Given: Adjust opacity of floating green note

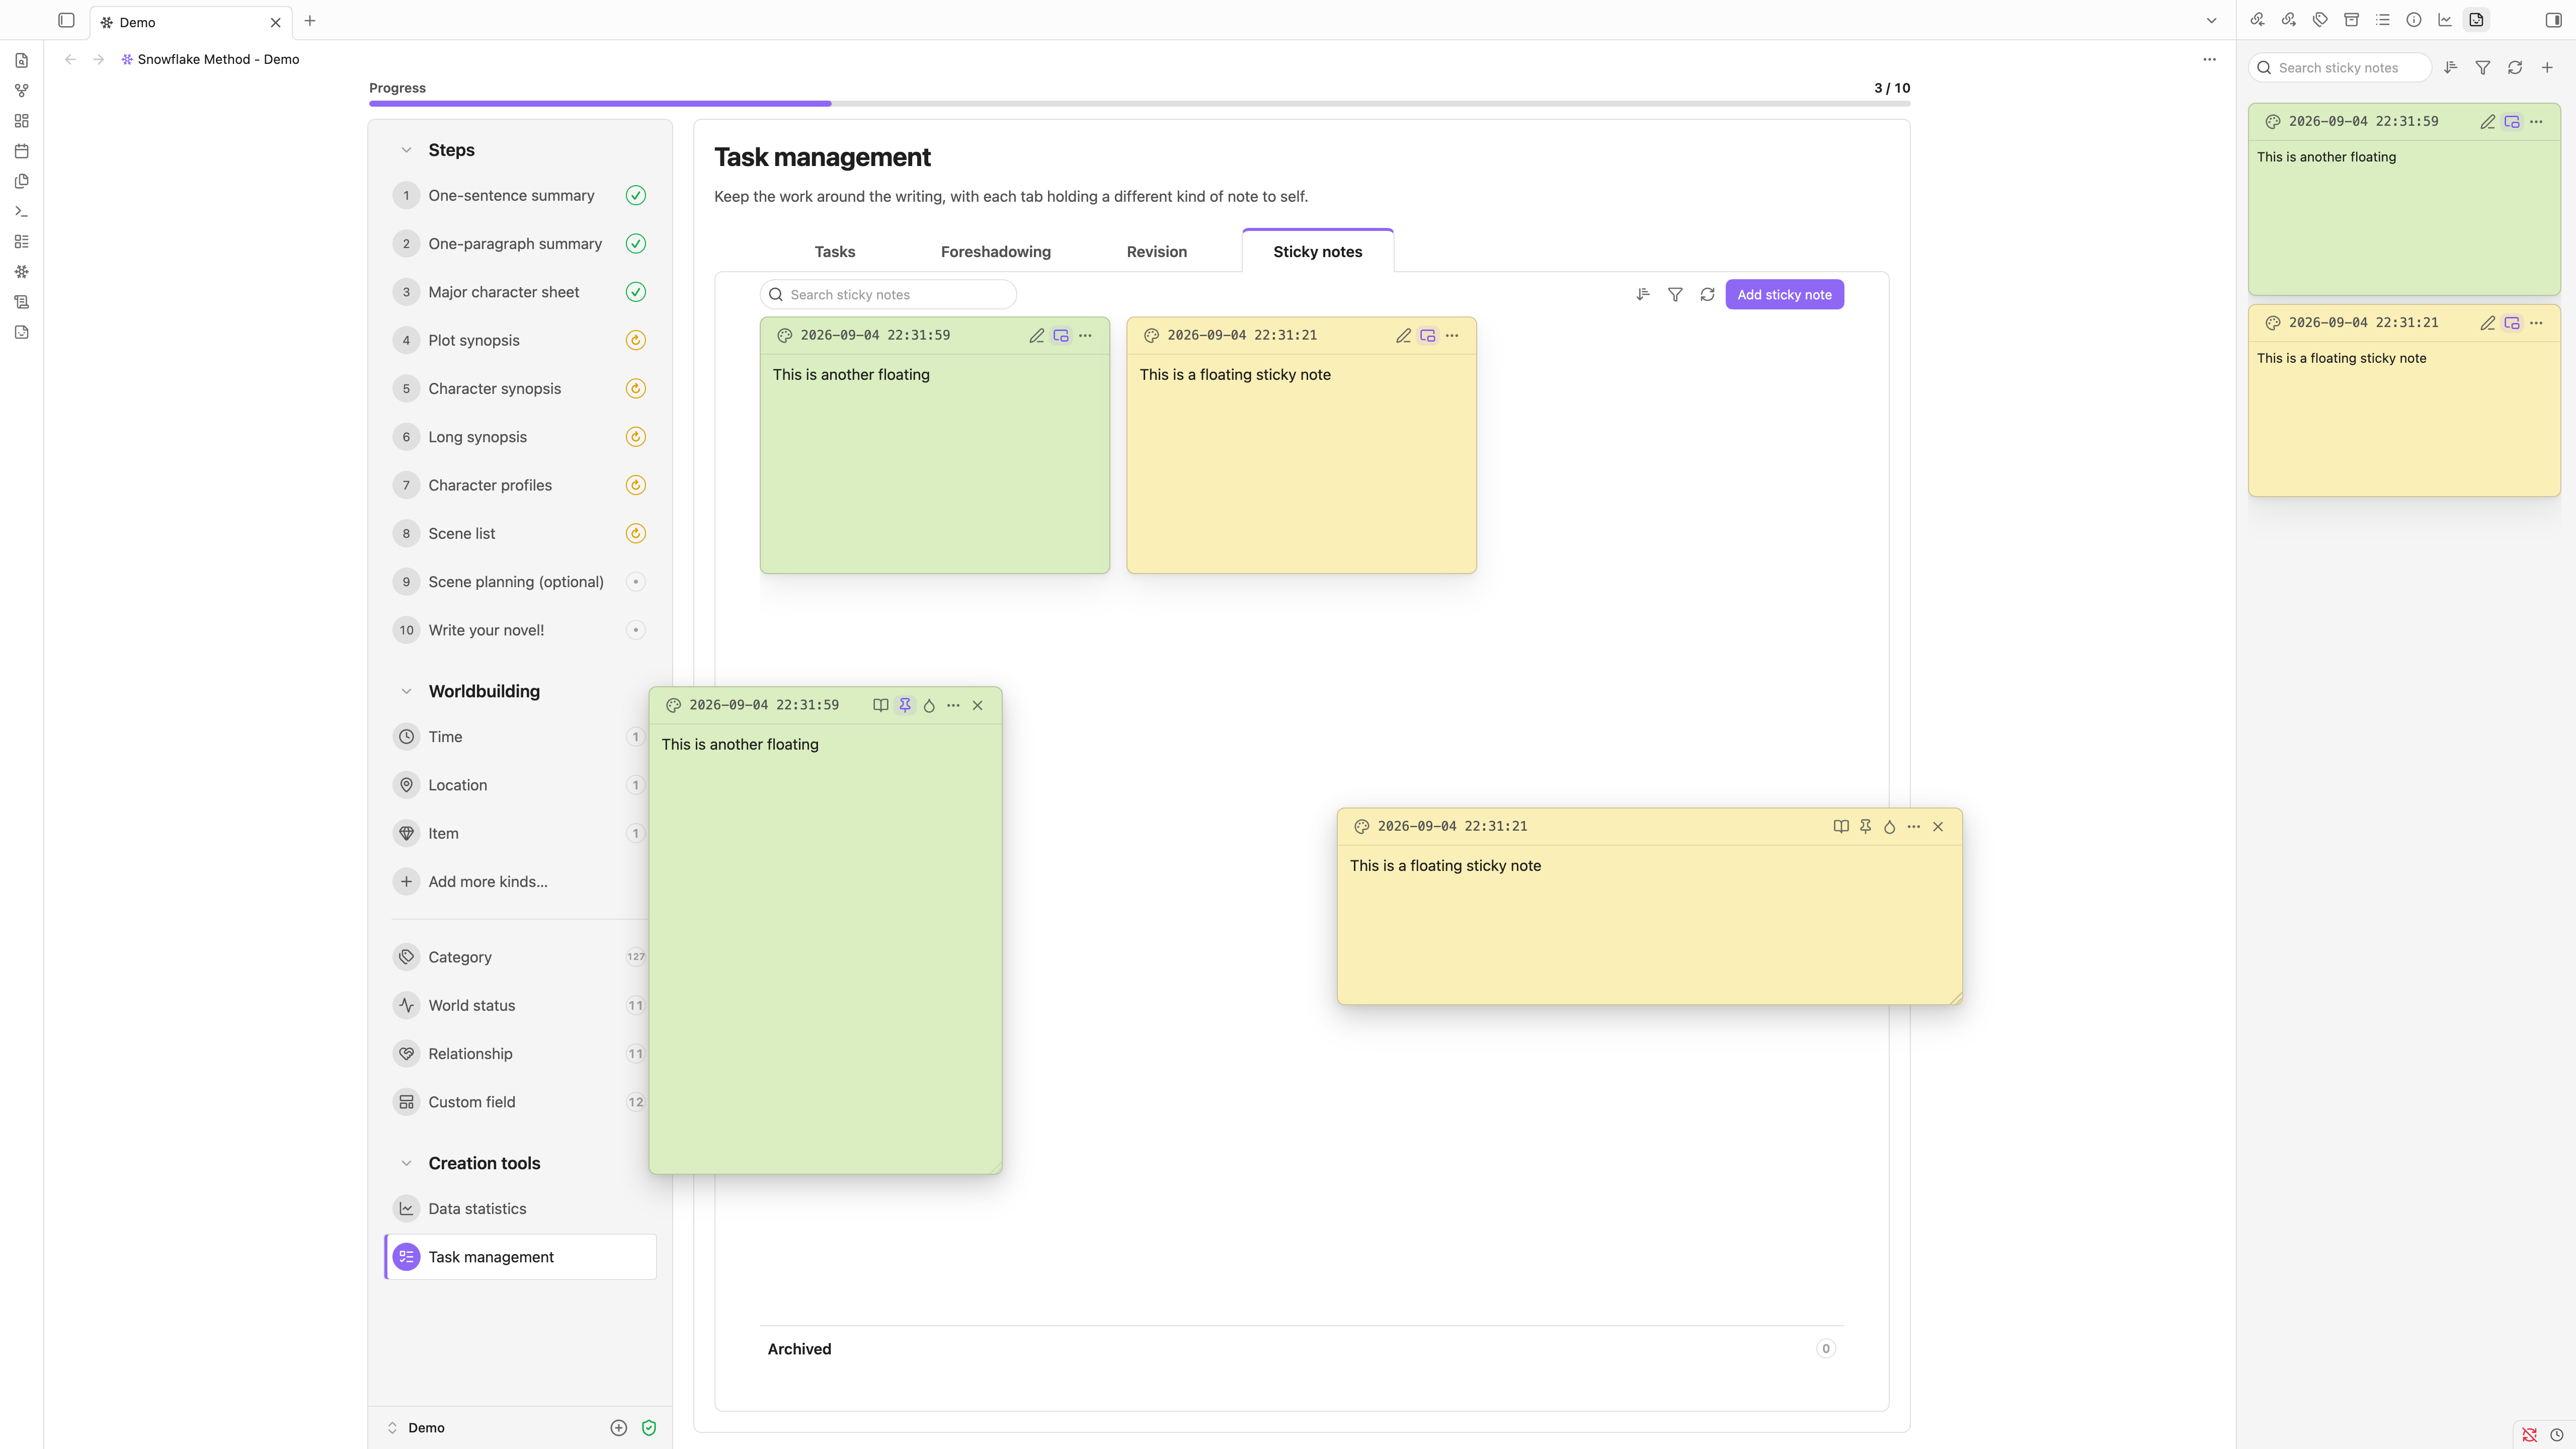Looking at the screenshot, I should click(x=929, y=705).
